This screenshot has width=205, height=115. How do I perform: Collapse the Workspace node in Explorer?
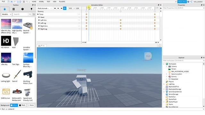click(164, 64)
